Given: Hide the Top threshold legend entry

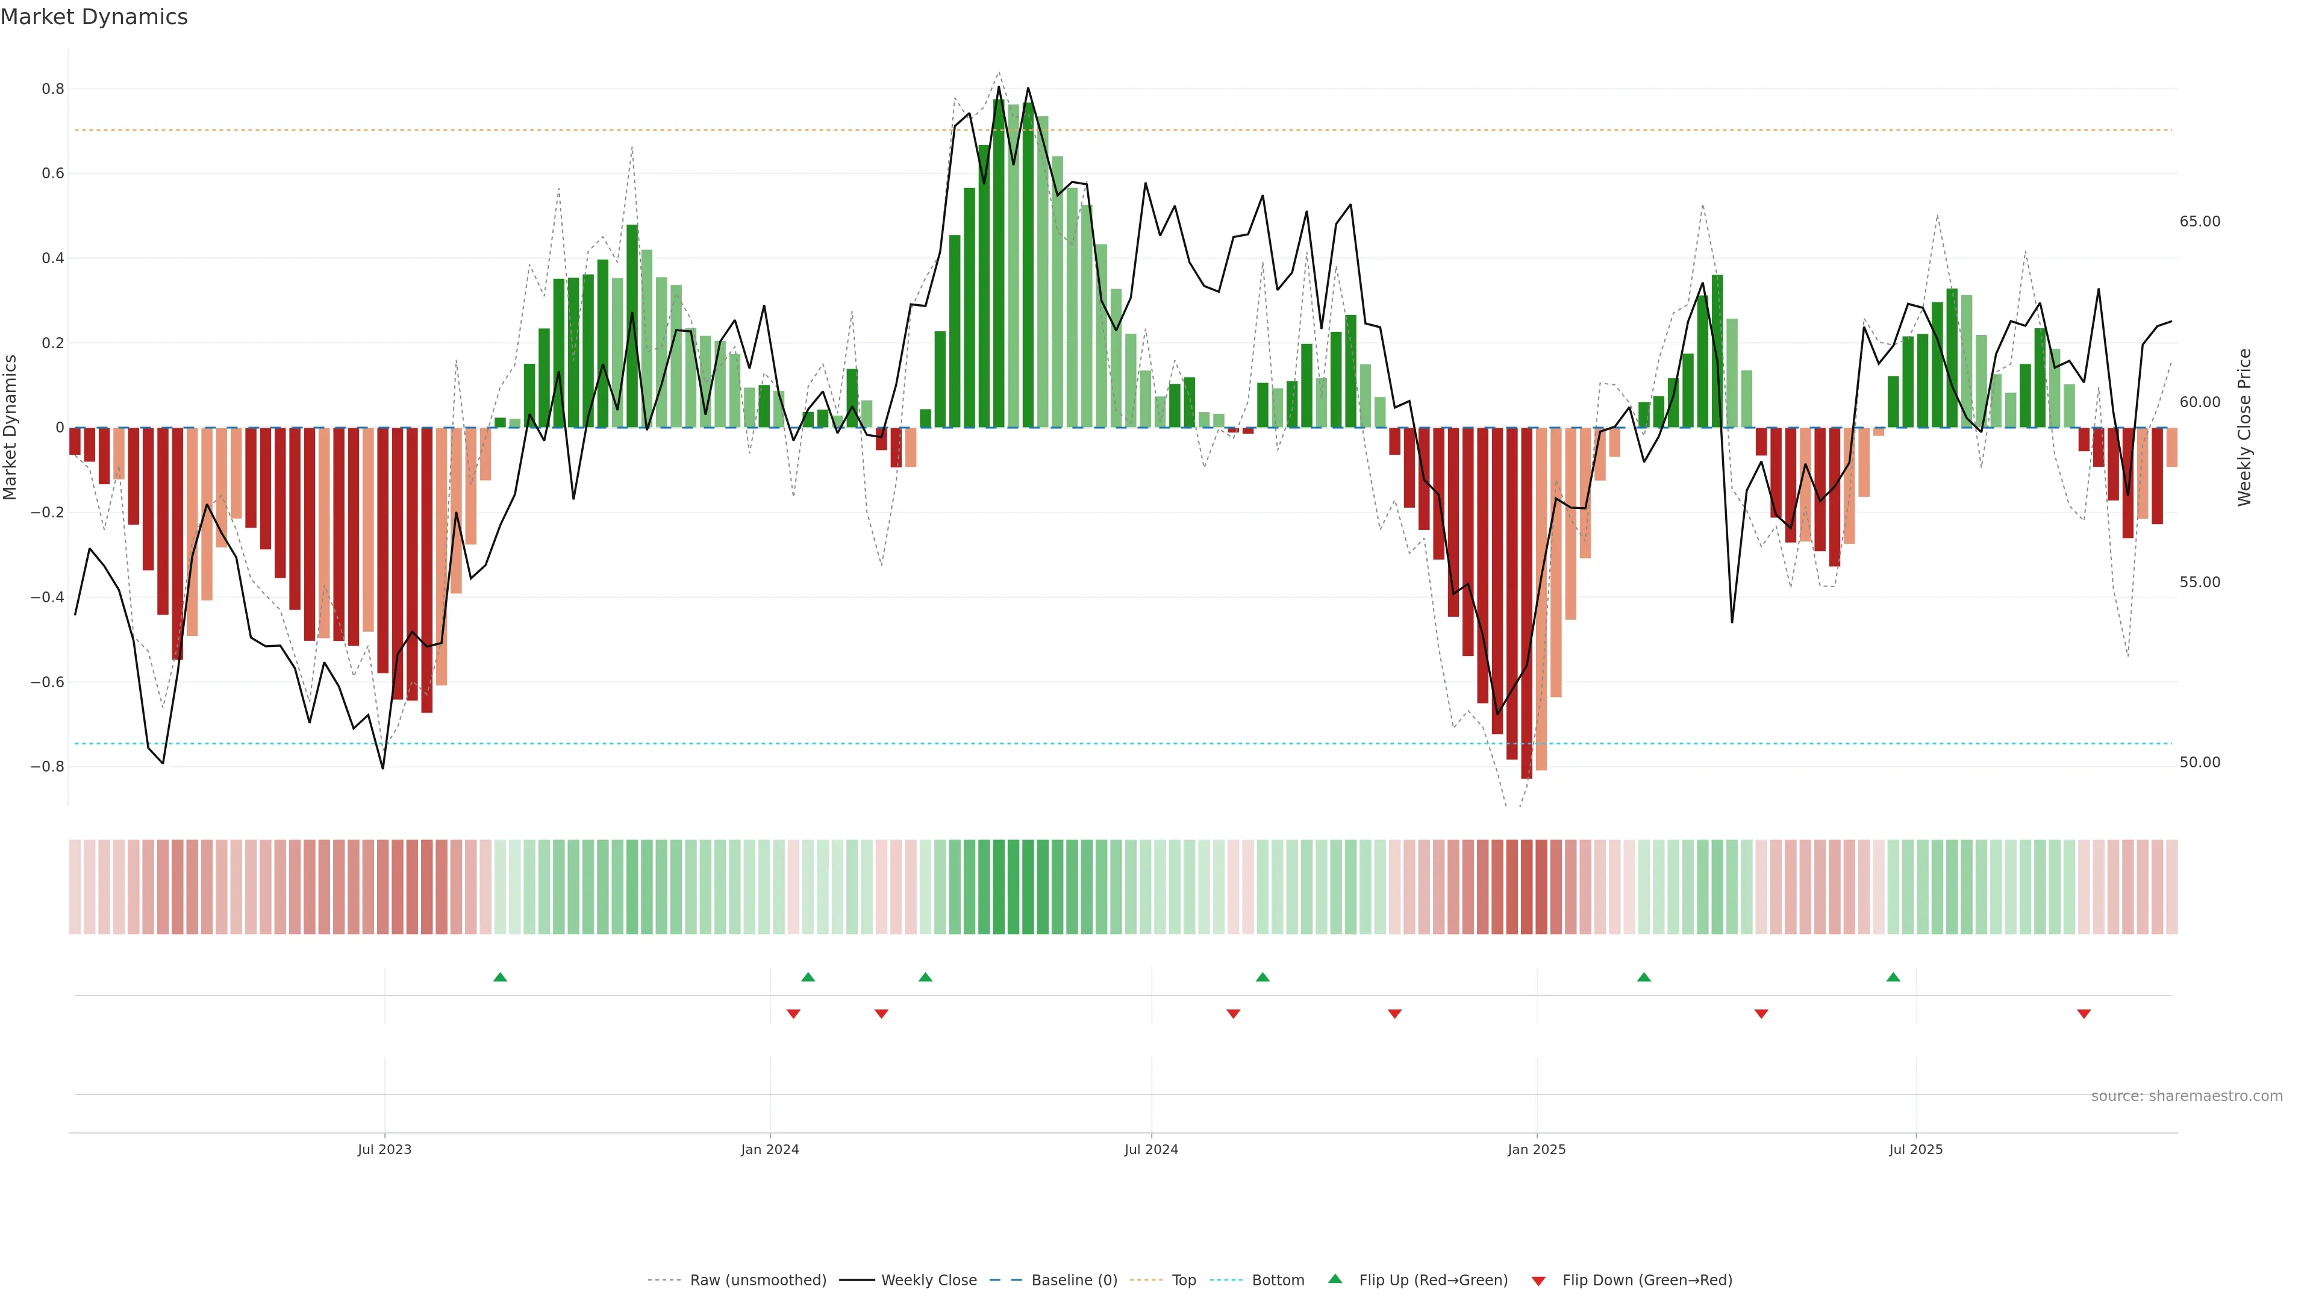Looking at the screenshot, I should pyautogui.click(x=1184, y=1281).
